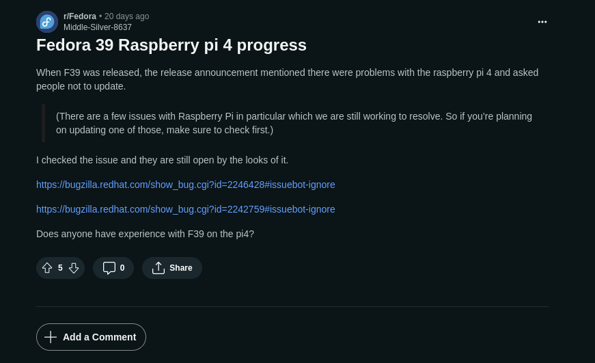
Task: Open the Middle-Silver-8637 user profile
Action: tap(98, 27)
